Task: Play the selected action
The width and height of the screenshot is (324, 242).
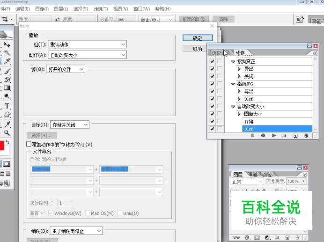Action: 274,136
